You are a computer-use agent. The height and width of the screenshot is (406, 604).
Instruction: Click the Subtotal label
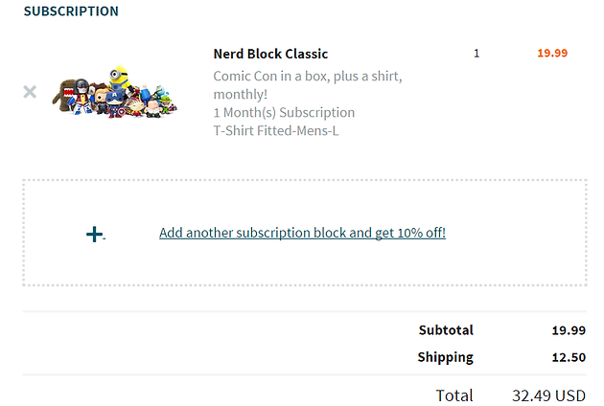[x=446, y=330]
